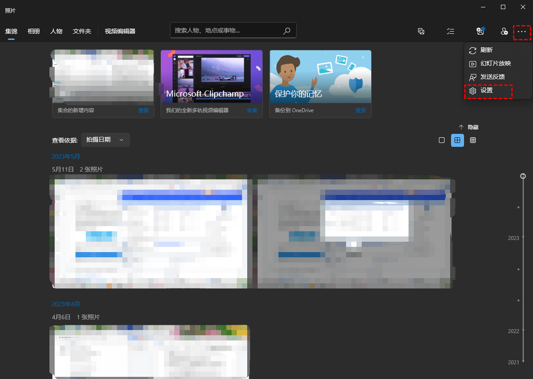Jump to 2022 on the timeline
Image resolution: width=533 pixels, height=379 pixels.
[x=513, y=331]
